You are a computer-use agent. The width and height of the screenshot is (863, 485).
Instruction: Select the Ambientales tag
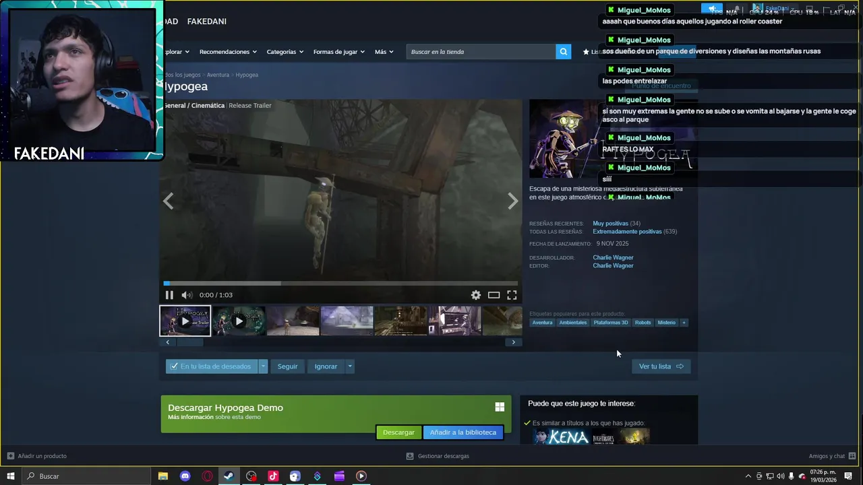pyautogui.click(x=573, y=323)
